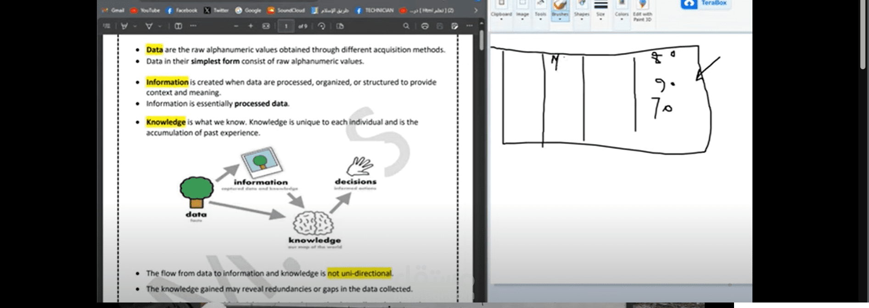This screenshot has height=308, width=869.
Task: Click the bold text simplest form
Action: [x=215, y=61]
